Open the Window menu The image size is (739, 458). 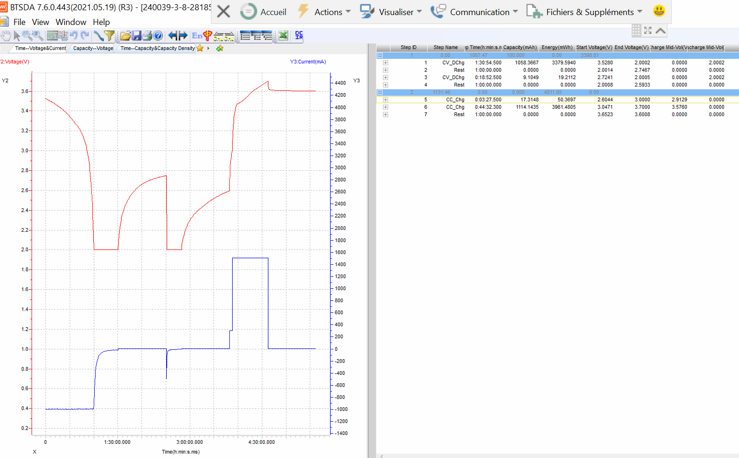[71, 22]
